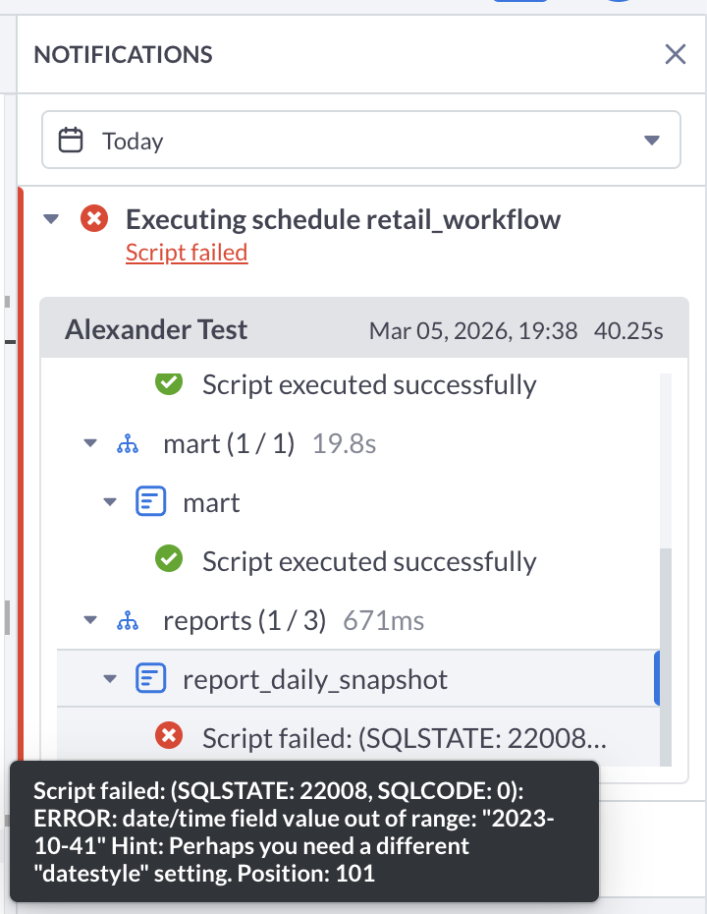Click the calendar icon in the date filter
The image size is (707, 914).
(x=71, y=141)
